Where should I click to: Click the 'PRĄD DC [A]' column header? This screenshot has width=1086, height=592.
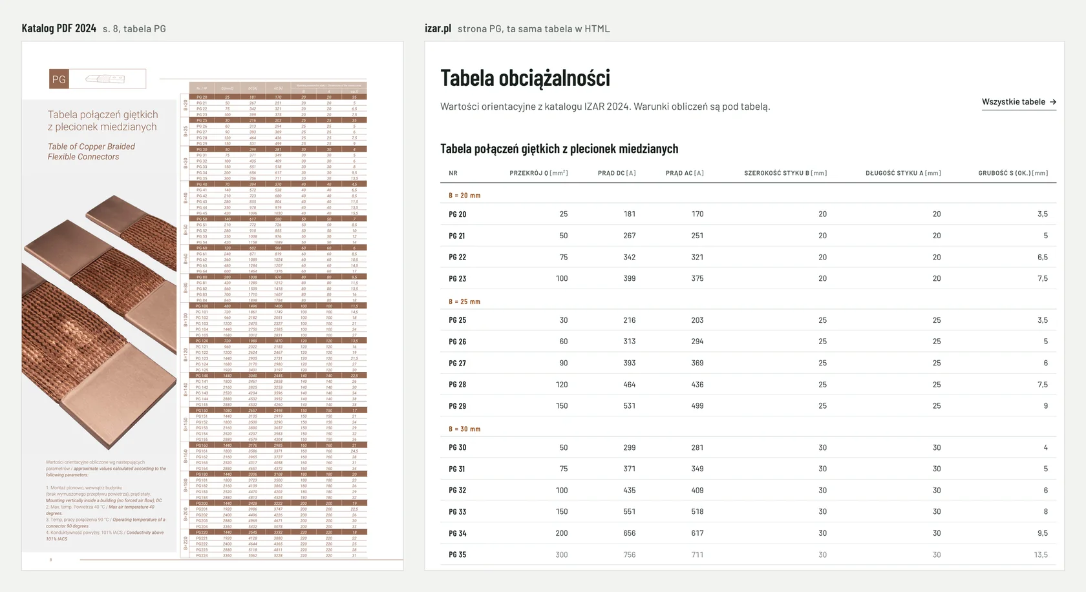point(617,173)
